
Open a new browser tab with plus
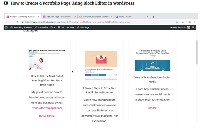coord(153,17)
